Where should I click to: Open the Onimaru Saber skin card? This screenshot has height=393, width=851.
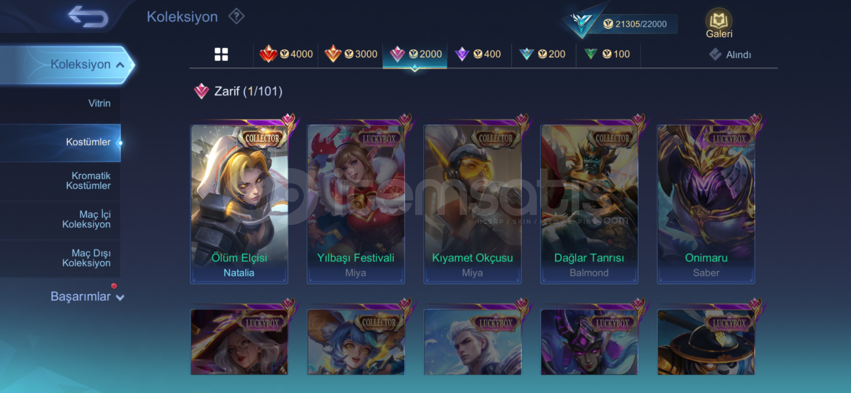click(706, 204)
